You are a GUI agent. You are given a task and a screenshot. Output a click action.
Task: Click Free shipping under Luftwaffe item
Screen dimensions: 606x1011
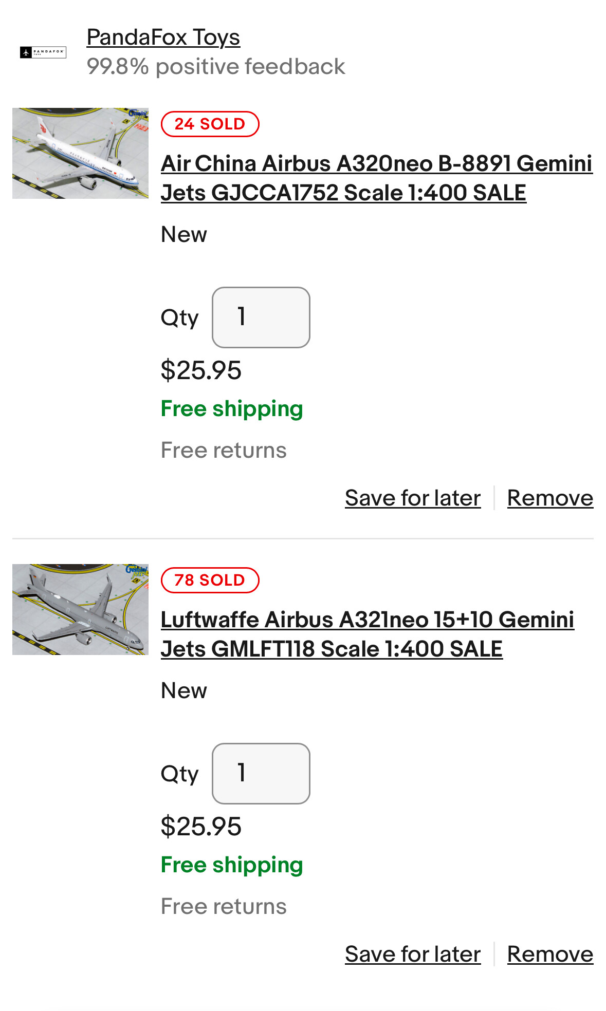point(232,865)
